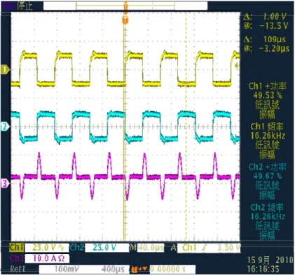The width and height of the screenshot is (295, 275).
Task: Click the Ch3 magenta channel marker
Action: (x=5, y=183)
